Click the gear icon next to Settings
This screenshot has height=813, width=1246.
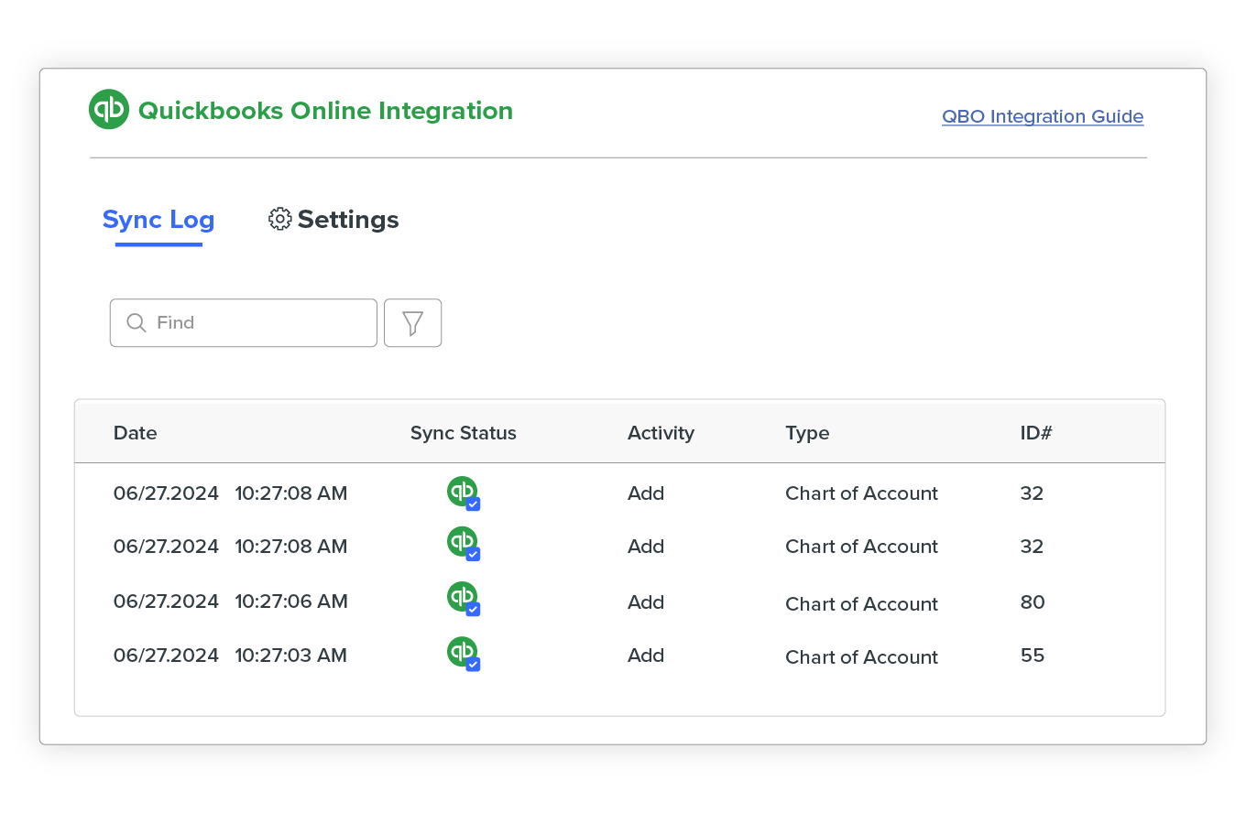pos(279,219)
